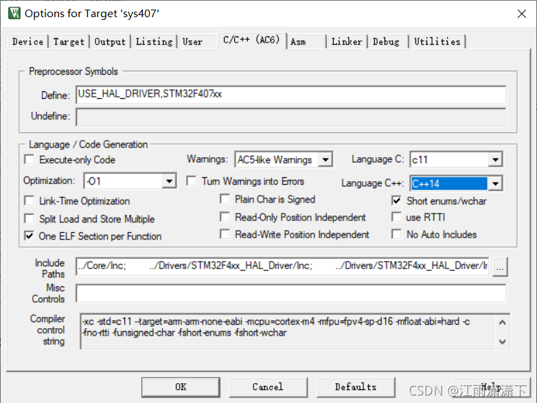This screenshot has height=403, width=537.
Task: Enable Read-Write Position Independent
Action: click(225, 234)
